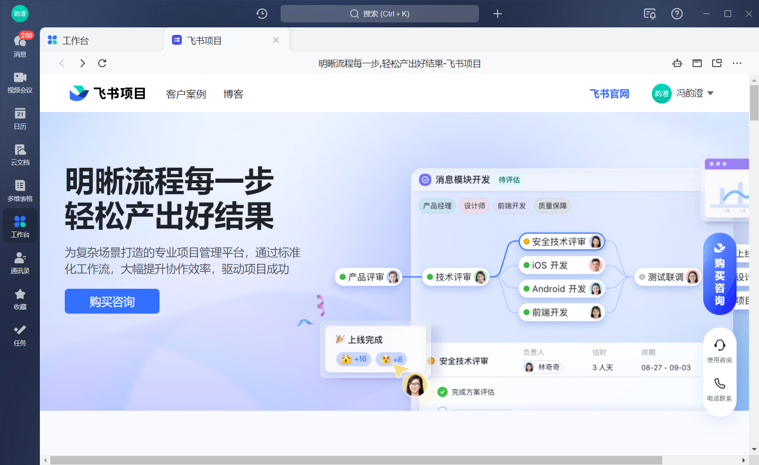Open Video Meeting (视频会议) sidebar icon
Screen dimensions: 759x465
20,82
